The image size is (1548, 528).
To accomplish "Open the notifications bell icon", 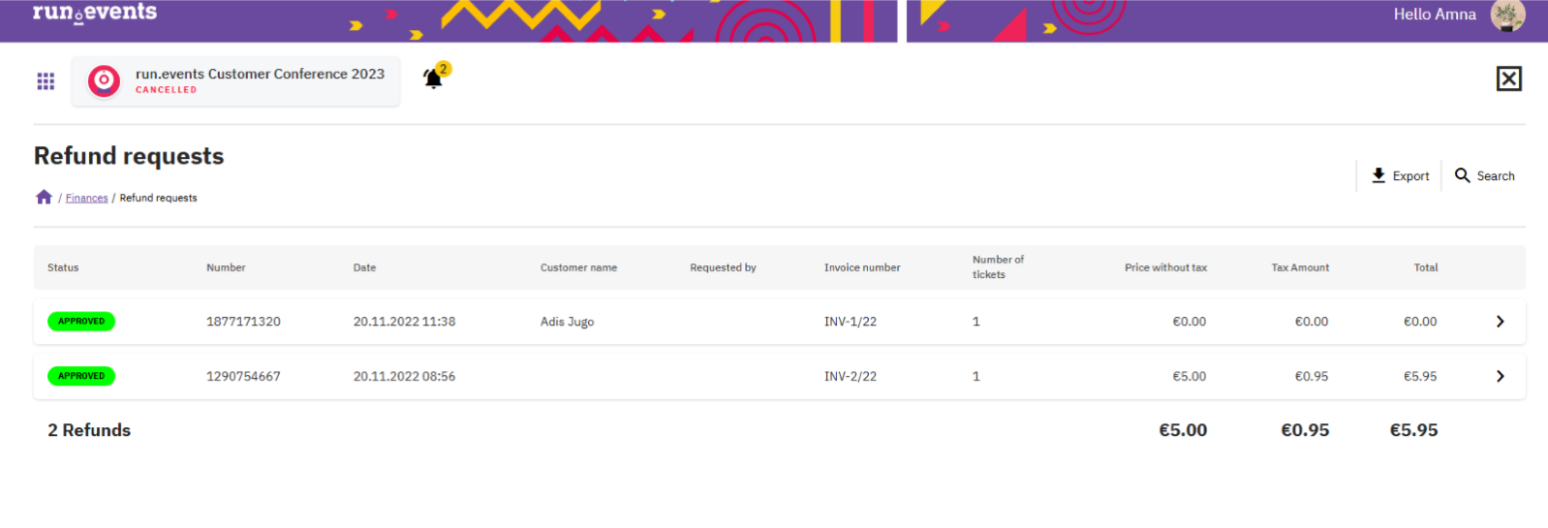I will pyautogui.click(x=434, y=78).
